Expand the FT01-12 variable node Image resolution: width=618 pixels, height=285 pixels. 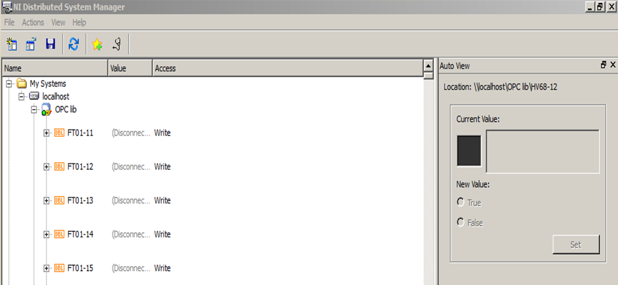[x=46, y=167]
